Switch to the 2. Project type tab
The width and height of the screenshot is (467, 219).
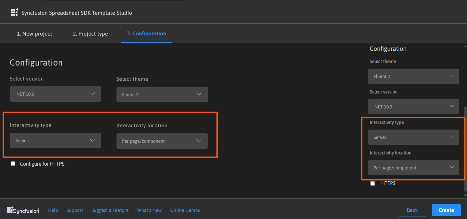pyautogui.click(x=90, y=34)
